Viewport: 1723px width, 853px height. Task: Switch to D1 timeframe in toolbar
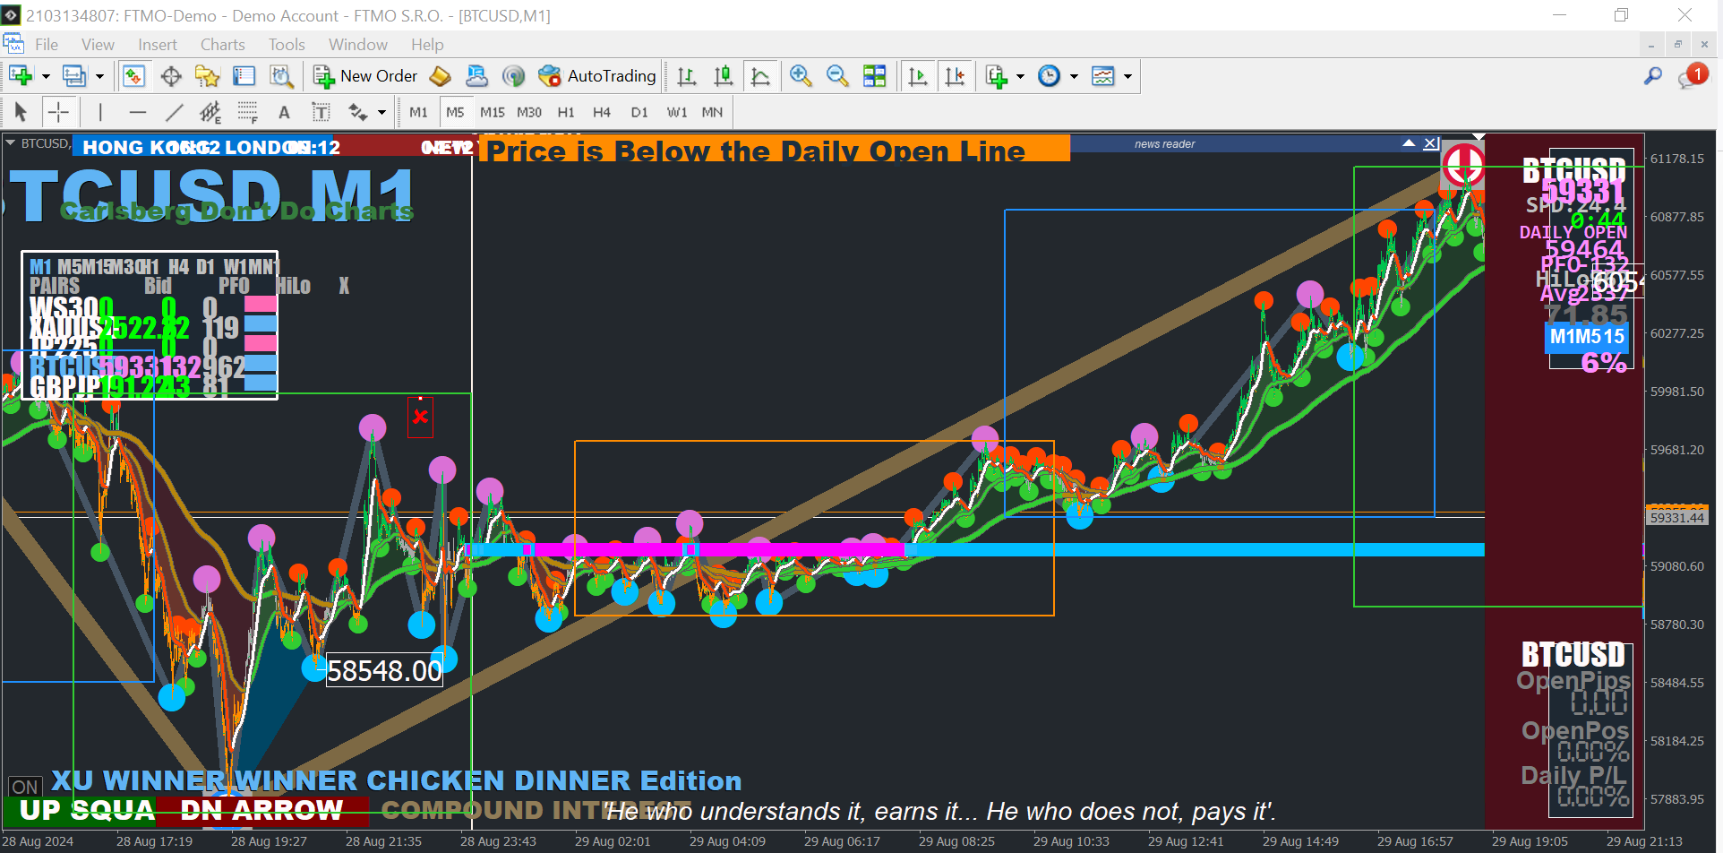(x=639, y=112)
